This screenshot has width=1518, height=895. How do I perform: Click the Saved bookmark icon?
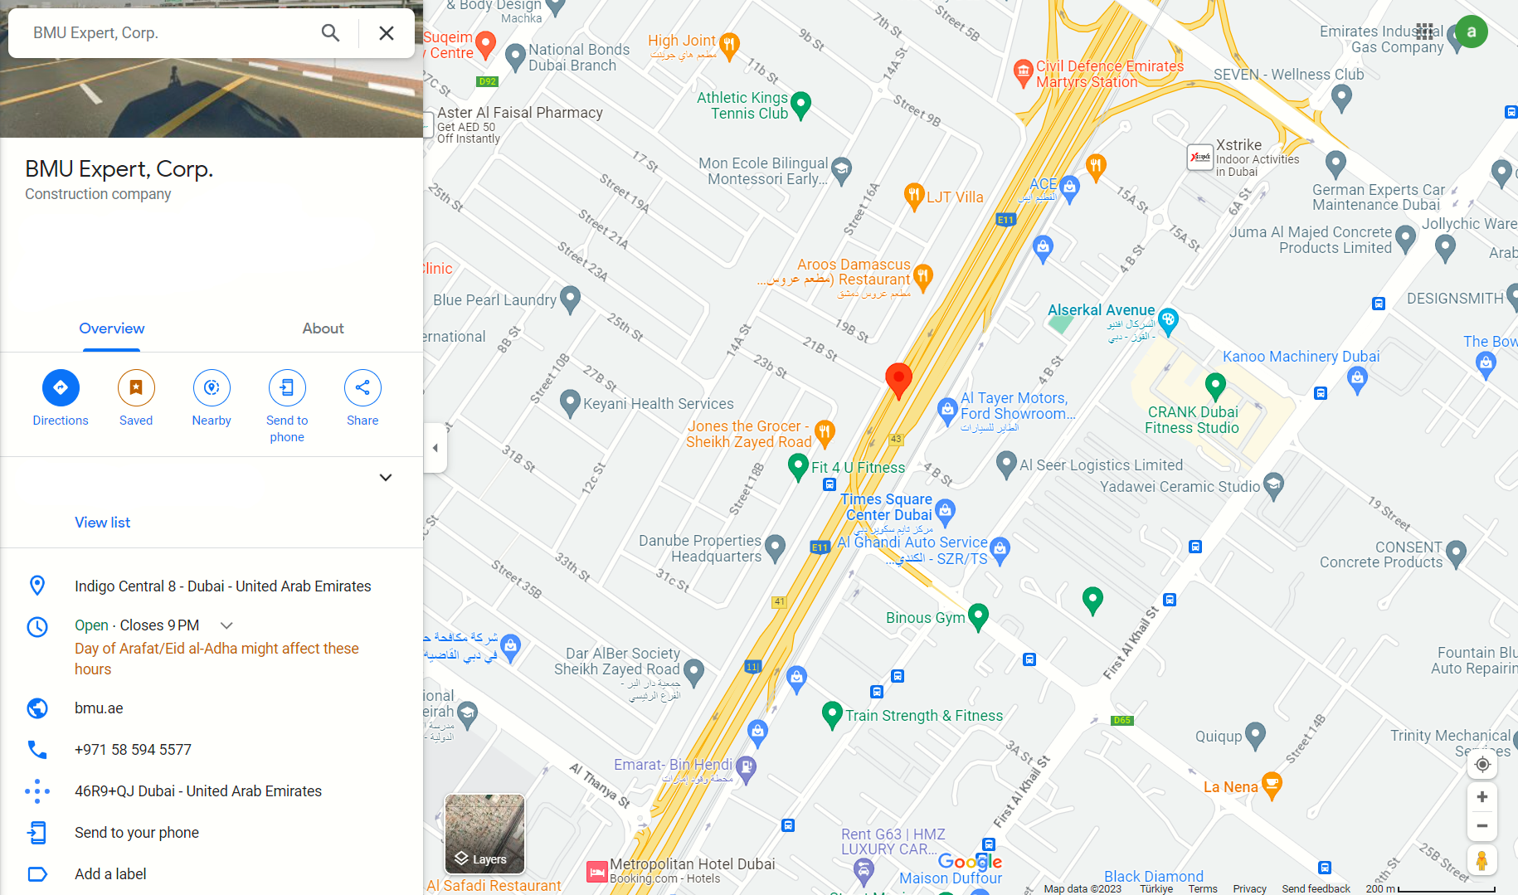136,387
